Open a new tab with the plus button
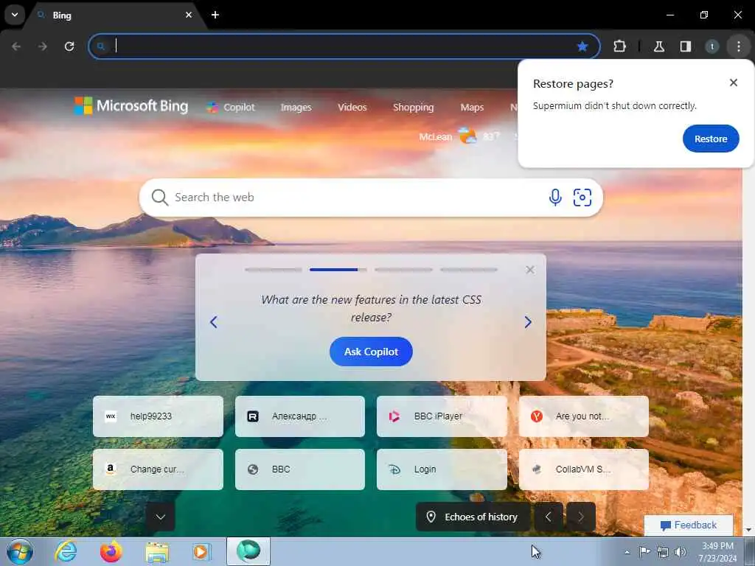Screen dimensions: 755x566 tap(215, 15)
